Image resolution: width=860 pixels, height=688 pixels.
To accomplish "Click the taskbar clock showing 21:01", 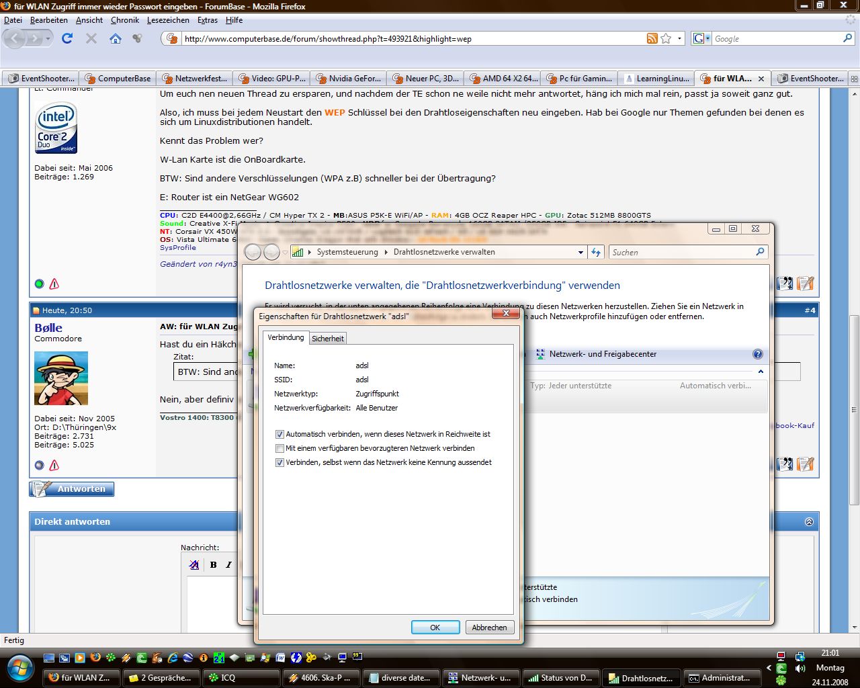I will coord(830,652).
